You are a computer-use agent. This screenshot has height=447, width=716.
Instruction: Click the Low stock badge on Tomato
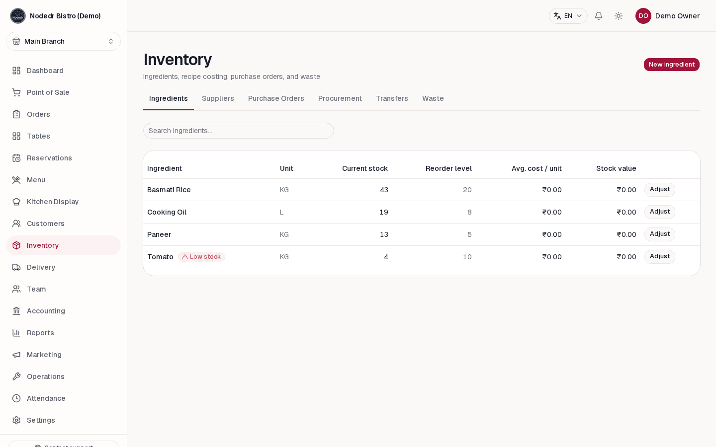click(x=201, y=257)
